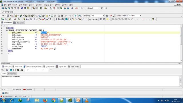
Task: Switch to the Data Grid tab
Action: click(6, 67)
